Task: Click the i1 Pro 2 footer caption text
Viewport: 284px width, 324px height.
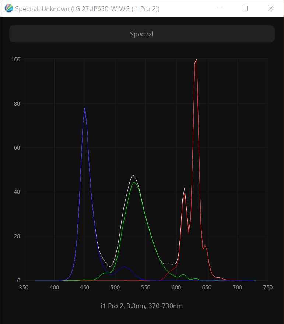Action: 142,306
